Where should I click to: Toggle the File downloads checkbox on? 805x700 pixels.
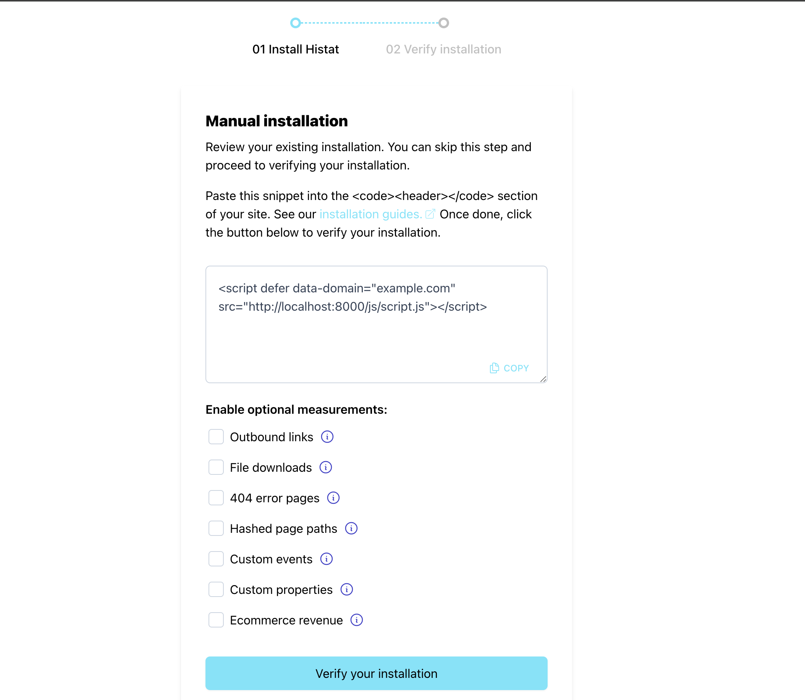[x=215, y=467]
